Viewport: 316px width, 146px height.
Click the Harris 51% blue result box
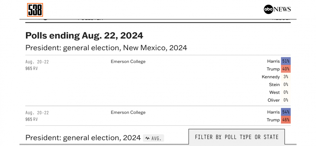click(x=286, y=61)
